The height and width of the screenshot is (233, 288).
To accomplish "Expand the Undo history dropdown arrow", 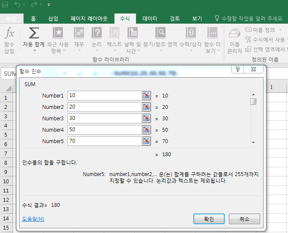I will [24, 4].
